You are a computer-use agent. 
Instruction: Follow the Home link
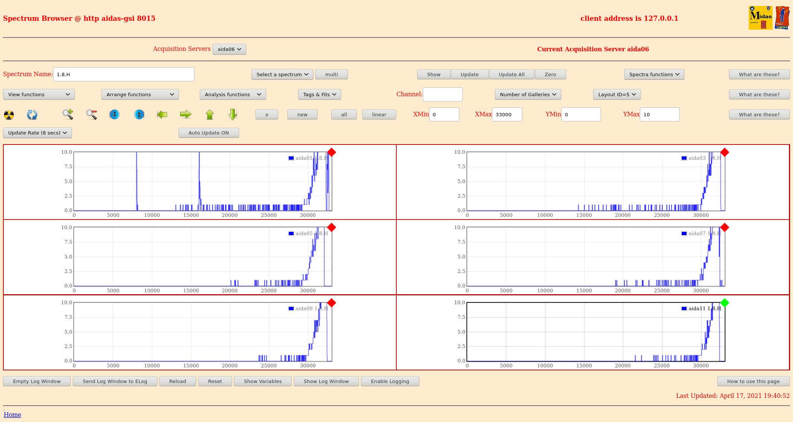tap(12, 415)
